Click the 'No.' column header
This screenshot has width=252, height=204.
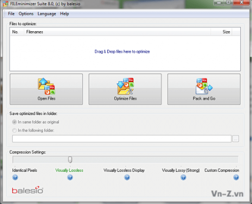click(17, 32)
